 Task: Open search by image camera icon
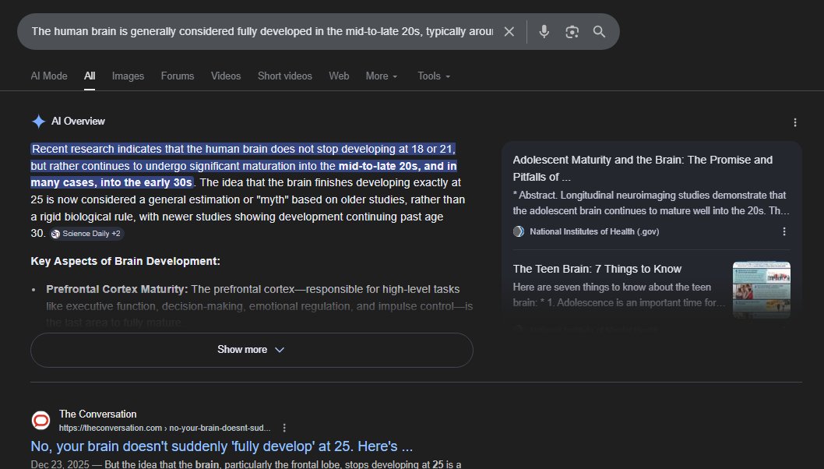[572, 32]
